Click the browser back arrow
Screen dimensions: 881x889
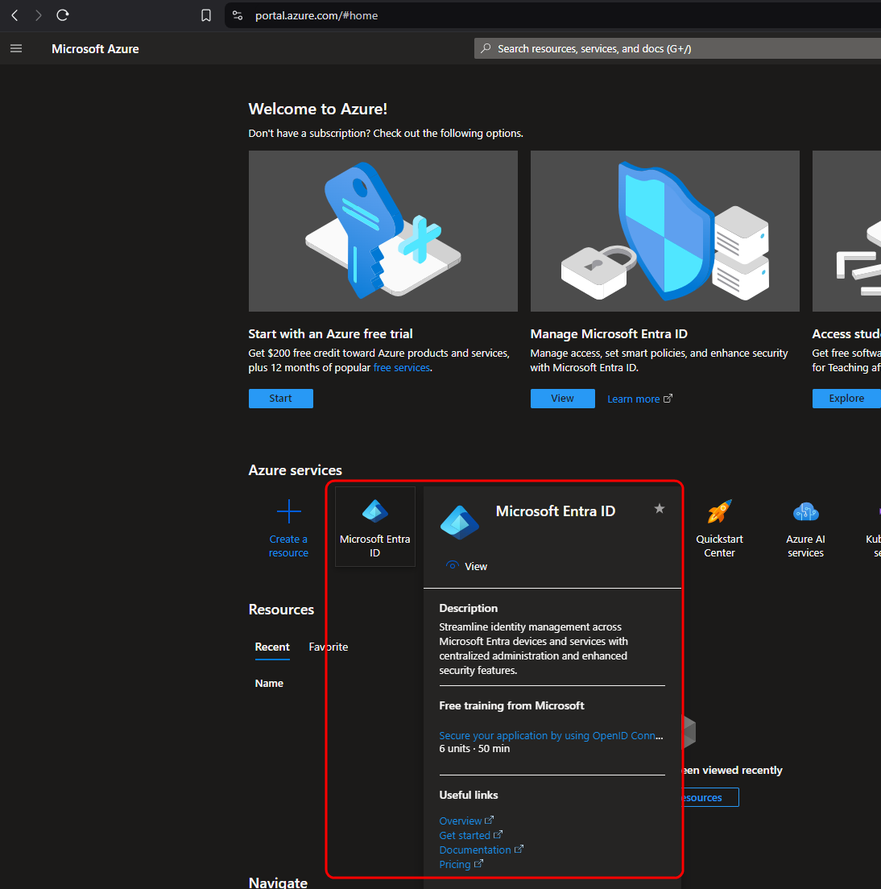click(x=14, y=15)
